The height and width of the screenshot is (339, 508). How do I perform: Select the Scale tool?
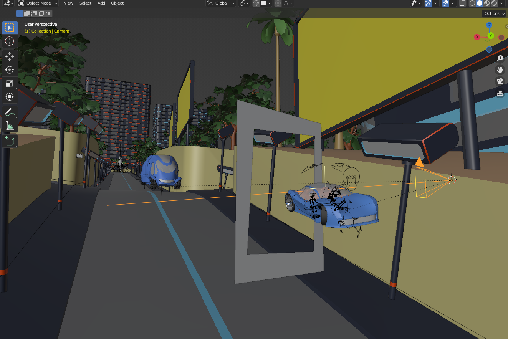click(x=10, y=83)
